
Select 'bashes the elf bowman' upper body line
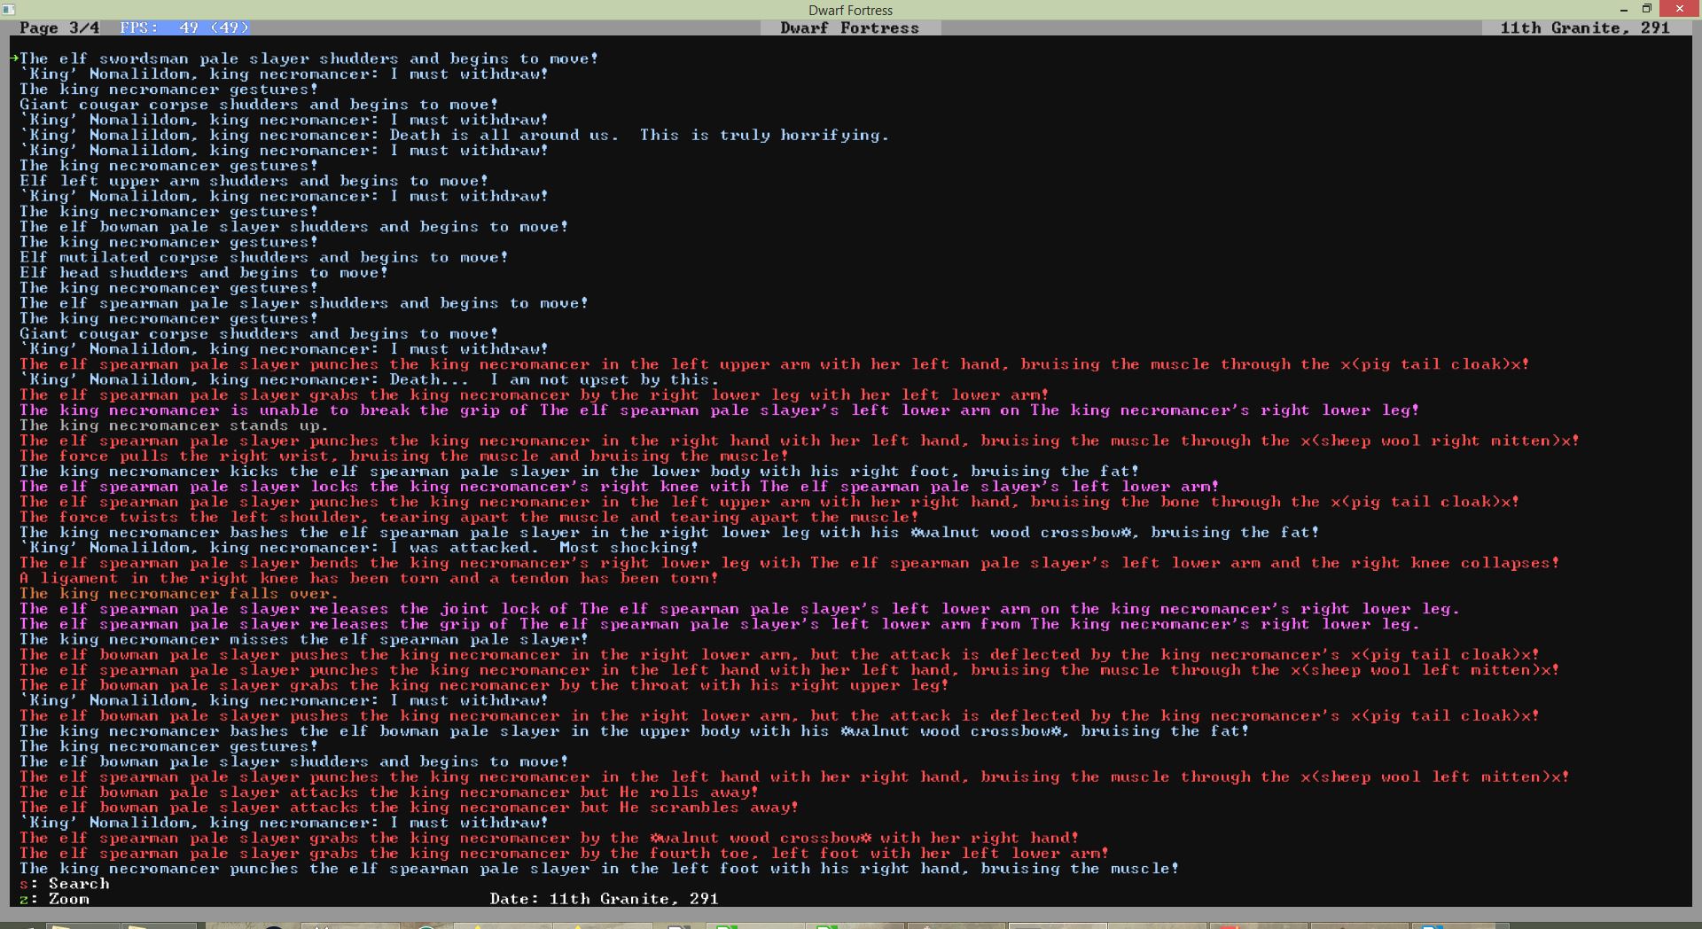coord(635,731)
